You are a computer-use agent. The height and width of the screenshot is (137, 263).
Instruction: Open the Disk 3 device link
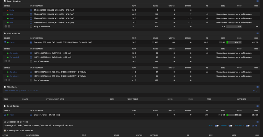tap(12, 22)
